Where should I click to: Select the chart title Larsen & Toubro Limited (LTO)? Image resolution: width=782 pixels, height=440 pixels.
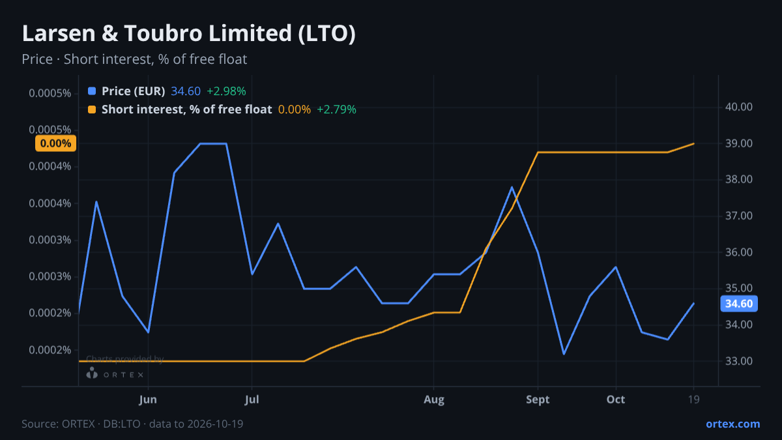click(188, 34)
